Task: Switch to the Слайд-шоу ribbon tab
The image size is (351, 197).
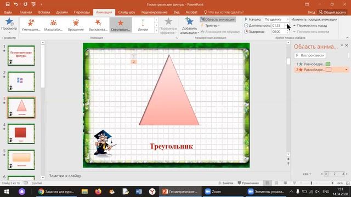Action: pyautogui.click(x=127, y=12)
